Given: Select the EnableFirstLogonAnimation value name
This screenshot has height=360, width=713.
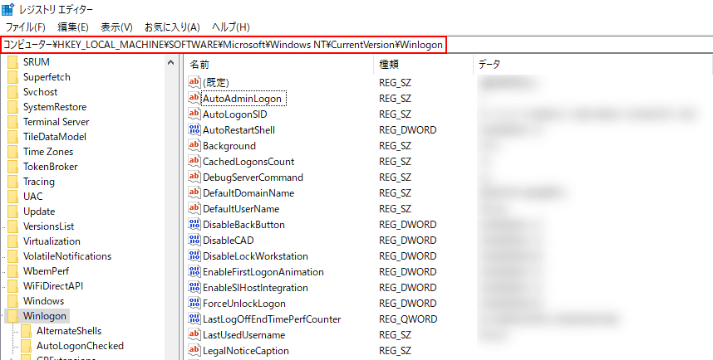Looking at the screenshot, I should point(263,272).
